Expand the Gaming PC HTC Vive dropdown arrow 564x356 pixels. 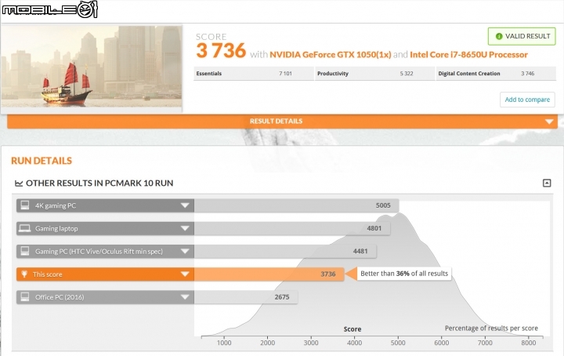(x=185, y=251)
